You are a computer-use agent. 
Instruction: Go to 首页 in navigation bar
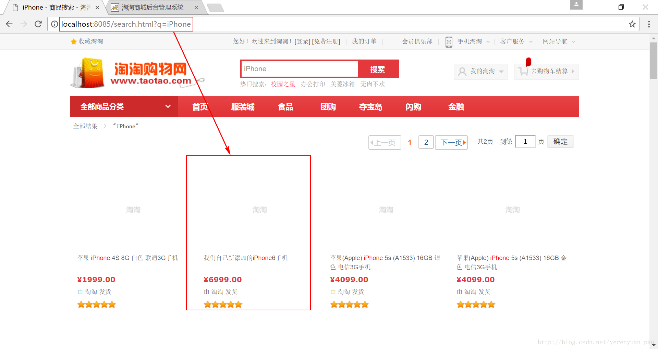(200, 107)
